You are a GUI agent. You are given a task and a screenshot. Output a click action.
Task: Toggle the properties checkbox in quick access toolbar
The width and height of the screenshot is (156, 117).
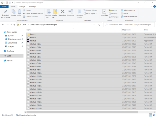tap(7, 3)
